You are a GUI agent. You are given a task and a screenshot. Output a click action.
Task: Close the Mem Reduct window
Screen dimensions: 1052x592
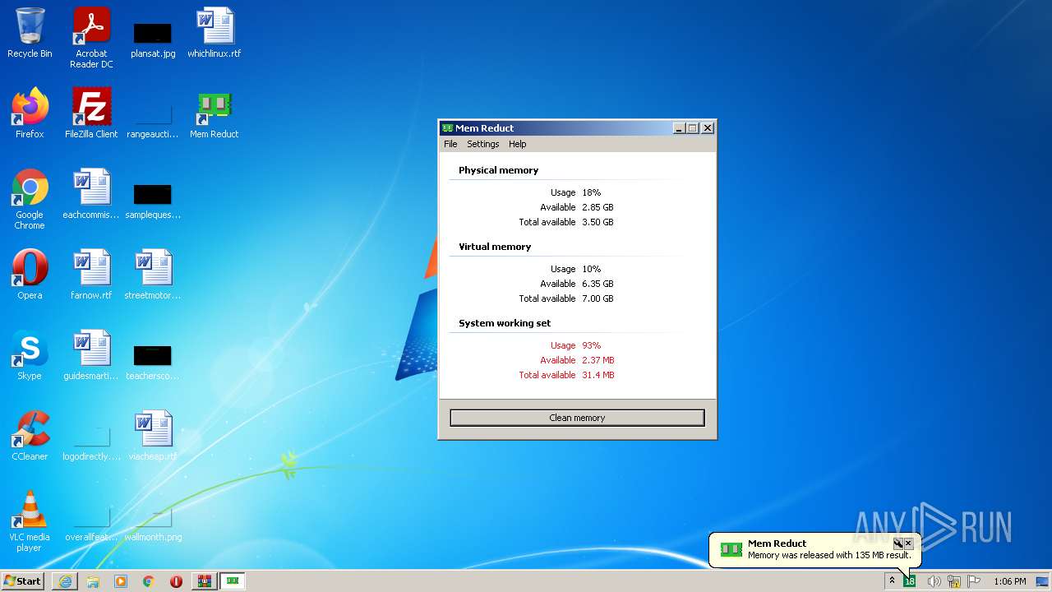tap(708, 128)
